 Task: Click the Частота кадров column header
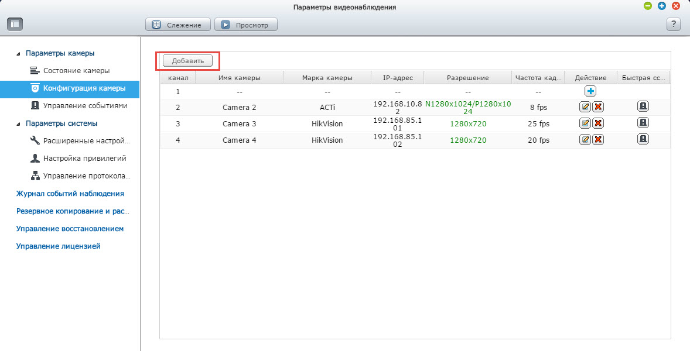[x=538, y=78]
